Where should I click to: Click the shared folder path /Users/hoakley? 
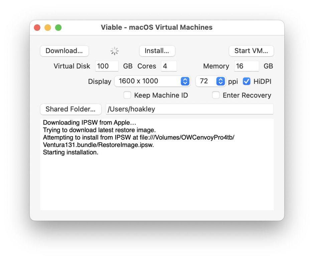(190, 109)
